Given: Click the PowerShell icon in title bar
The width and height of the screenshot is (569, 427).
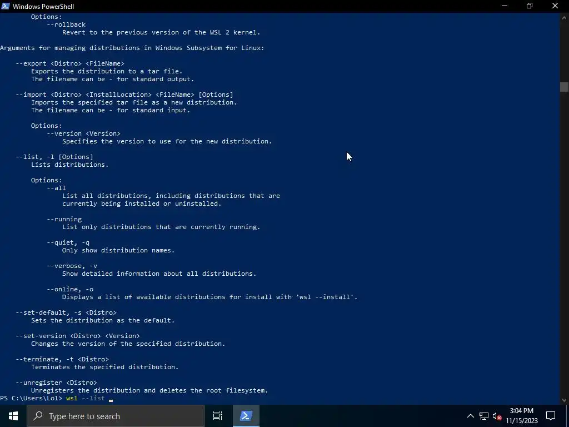Looking at the screenshot, I should tap(6, 6).
